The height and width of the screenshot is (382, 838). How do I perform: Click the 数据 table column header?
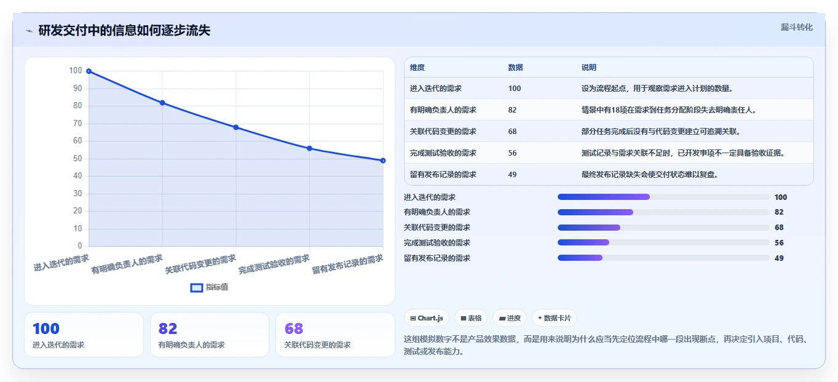click(516, 68)
